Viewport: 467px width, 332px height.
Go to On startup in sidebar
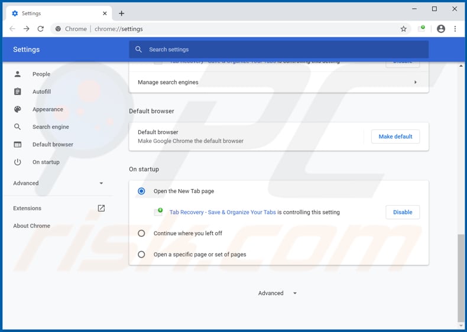coord(46,162)
